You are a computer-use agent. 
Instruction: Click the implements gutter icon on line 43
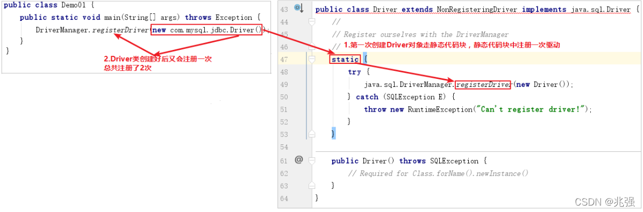click(x=298, y=9)
